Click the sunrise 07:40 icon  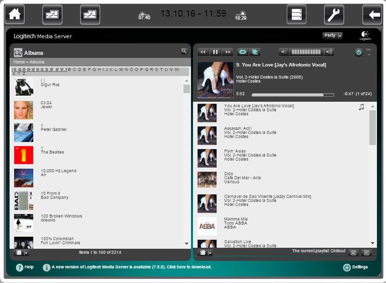pyautogui.click(x=144, y=15)
